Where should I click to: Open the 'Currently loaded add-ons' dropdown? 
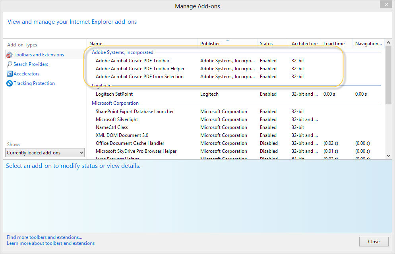(x=45, y=152)
